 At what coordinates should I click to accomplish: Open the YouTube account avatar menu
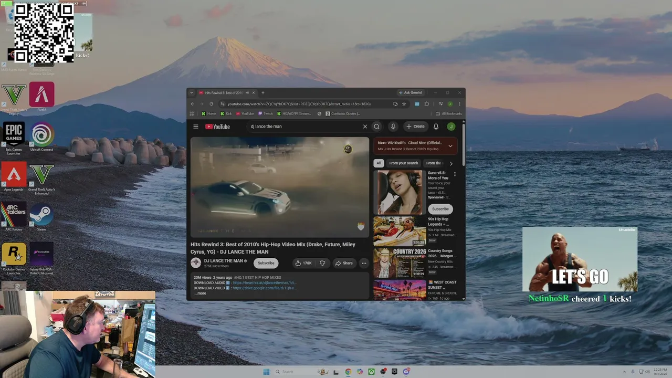[451, 127]
